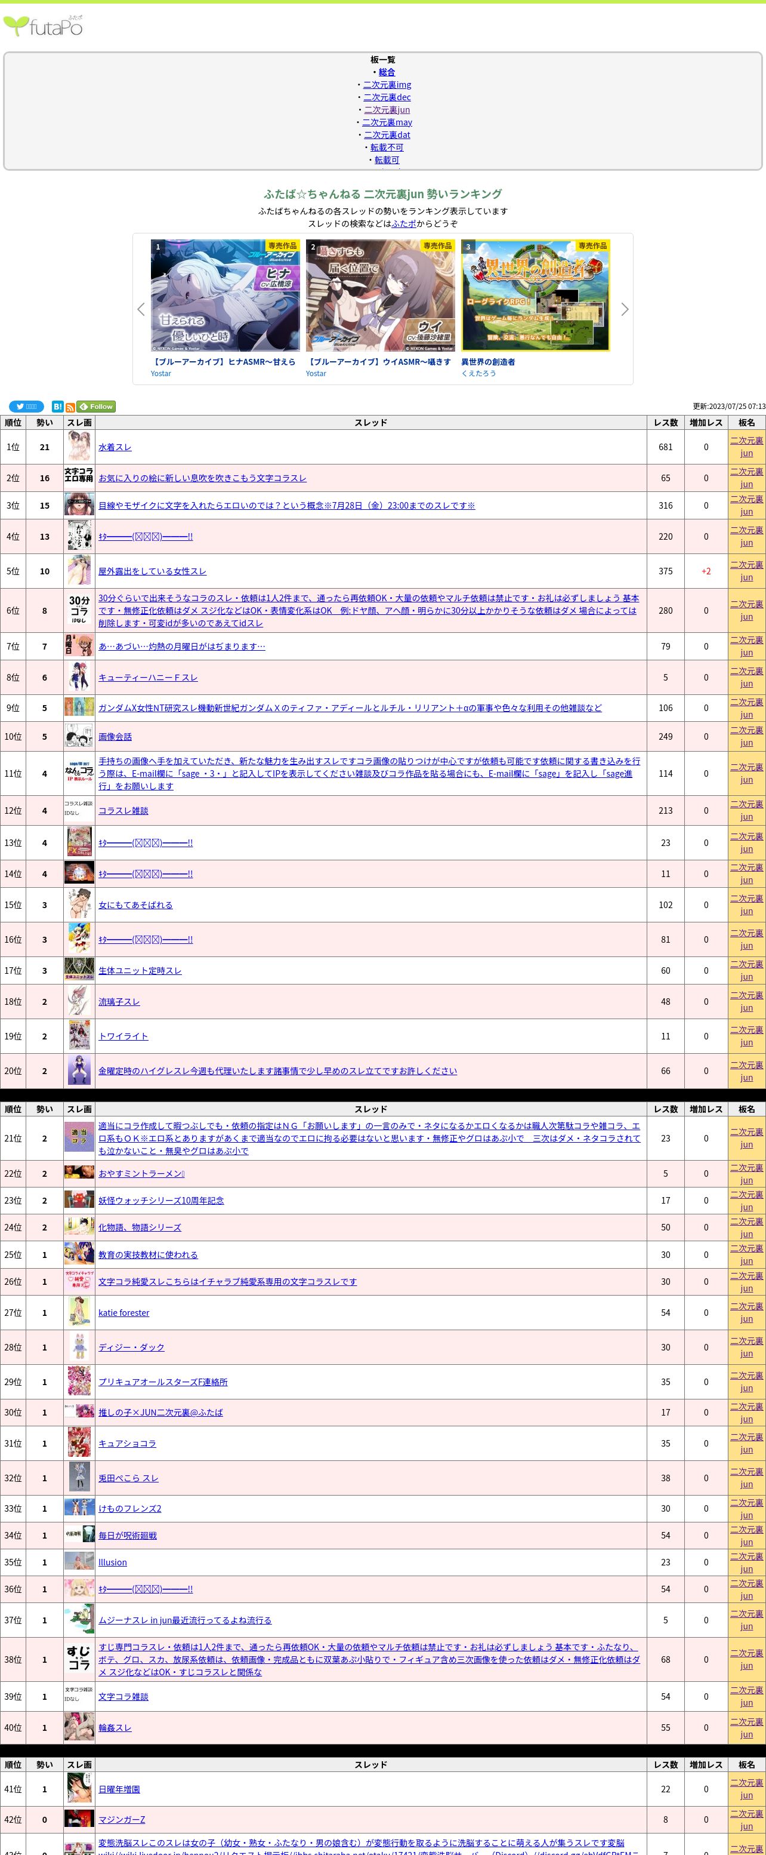The height and width of the screenshot is (1855, 766).
Task: Open the 画像会話 thread link
Action: click(x=115, y=737)
